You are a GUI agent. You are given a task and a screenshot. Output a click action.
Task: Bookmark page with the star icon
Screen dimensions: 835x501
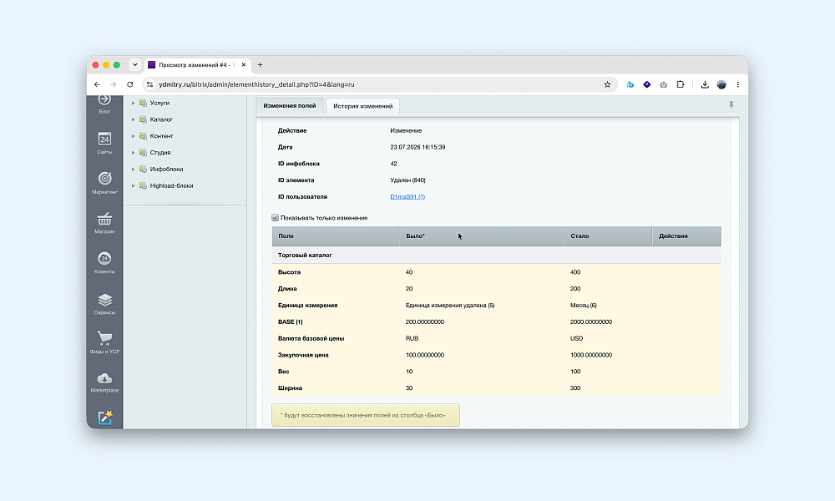tap(607, 84)
